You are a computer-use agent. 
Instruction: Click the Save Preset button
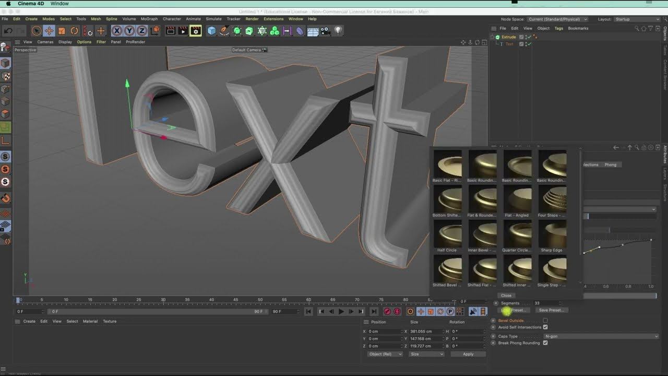[x=551, y=310]
